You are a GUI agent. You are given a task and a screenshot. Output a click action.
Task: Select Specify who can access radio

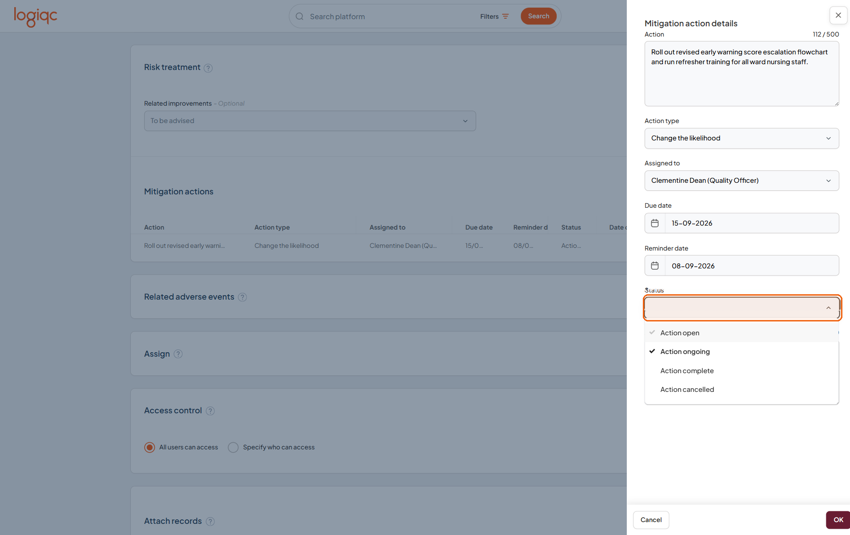pyautogui.click(x=233, y=447)
